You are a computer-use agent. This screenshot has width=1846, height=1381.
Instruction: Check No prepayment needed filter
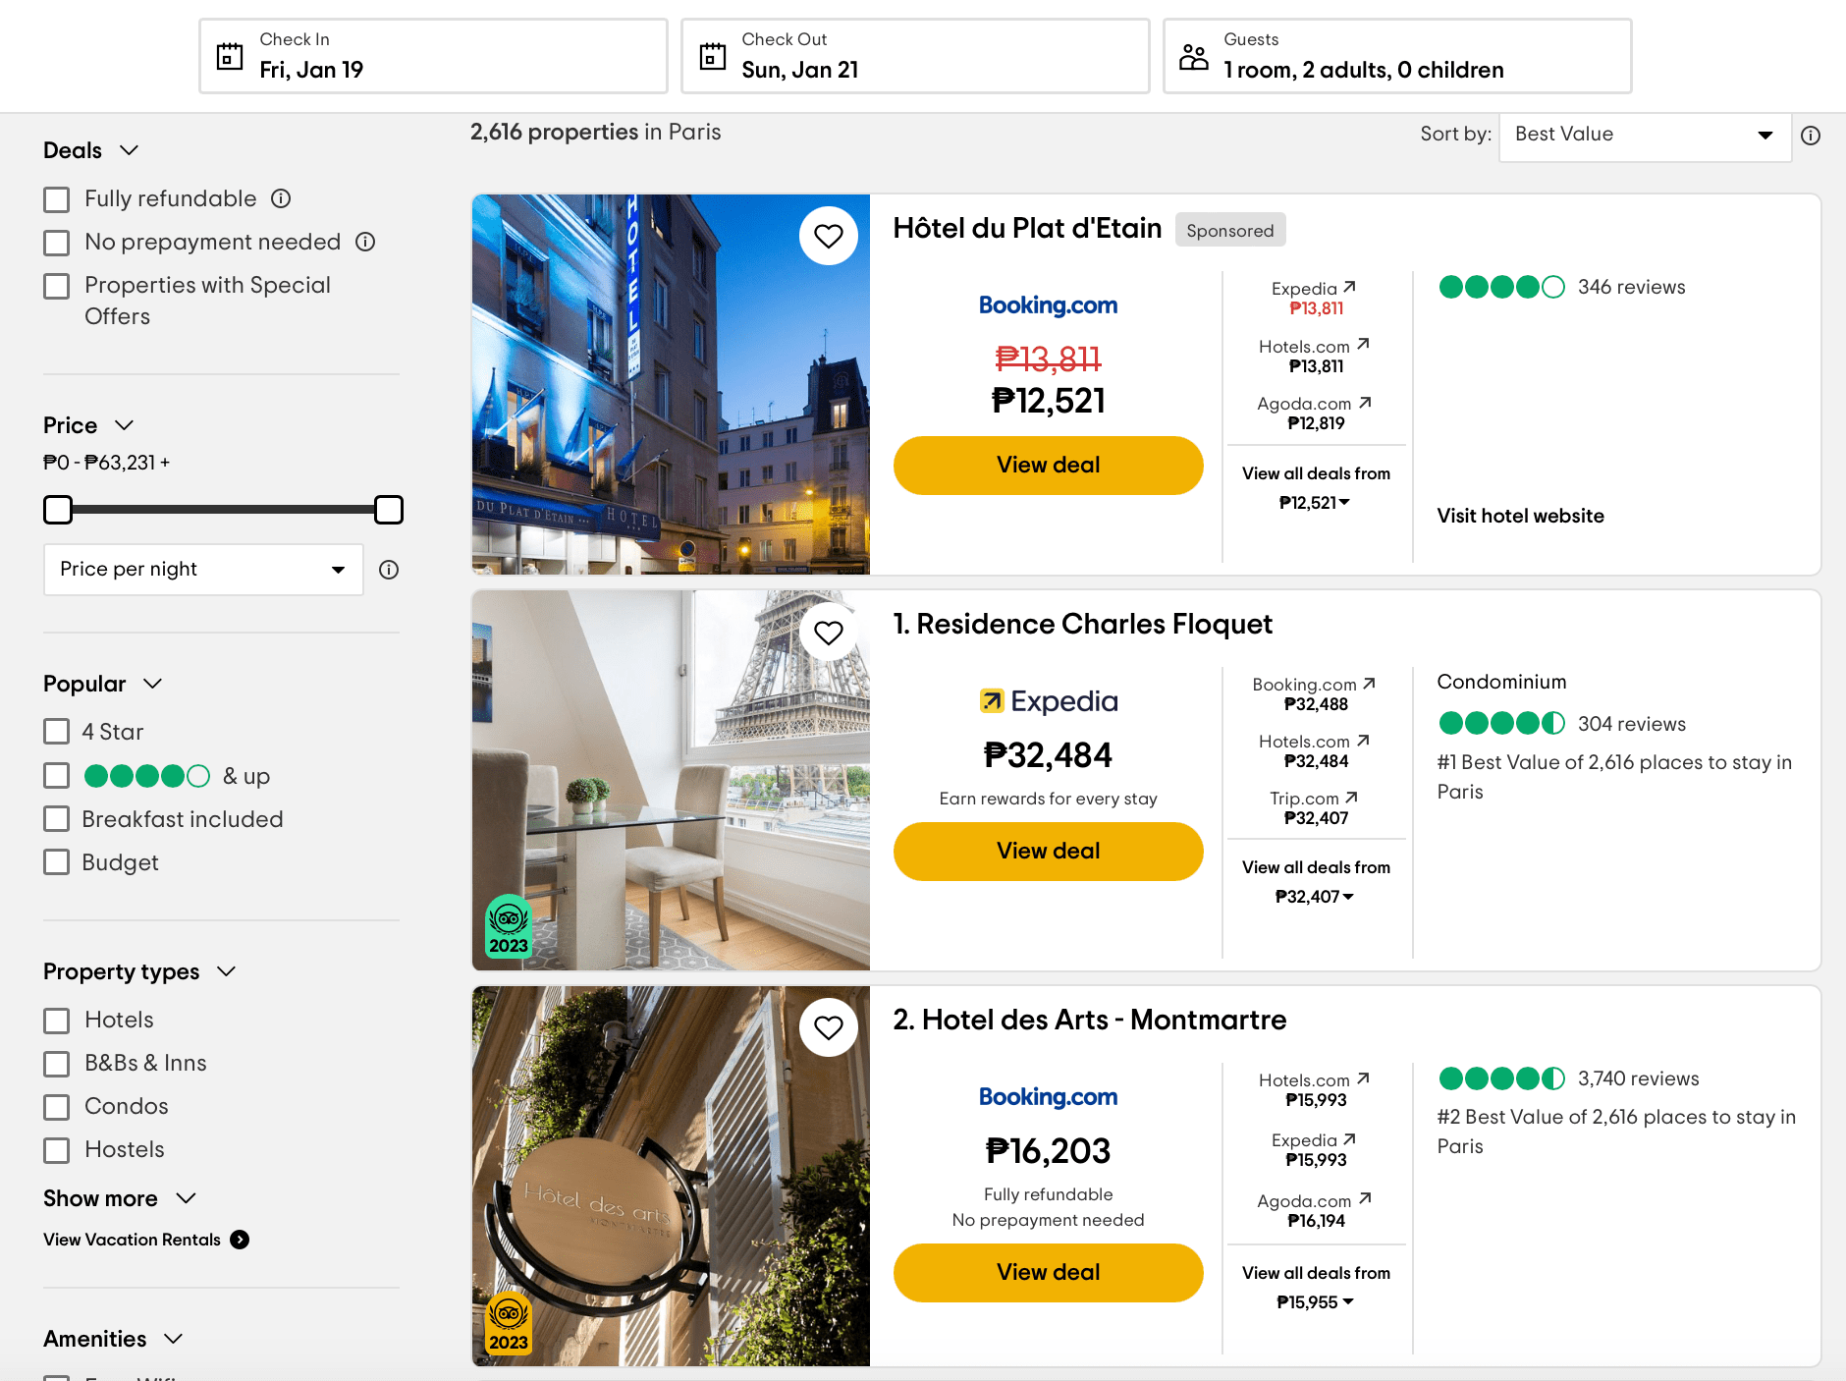pyautogui.click(x=57, y=243)
